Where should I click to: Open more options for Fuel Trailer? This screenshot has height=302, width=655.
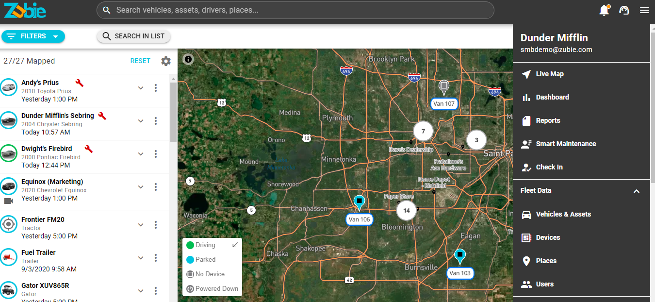click(156, 258)
